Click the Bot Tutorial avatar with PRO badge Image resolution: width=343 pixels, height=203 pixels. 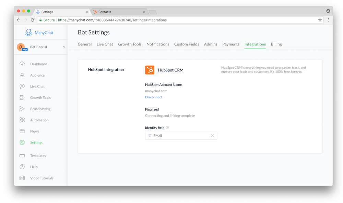(x=22, y=47)
